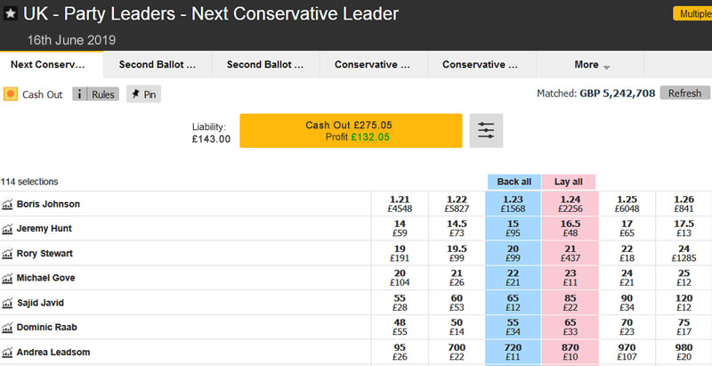Open Rory Stewart price chart icon
712x366 pixels.
click(8, 254)
